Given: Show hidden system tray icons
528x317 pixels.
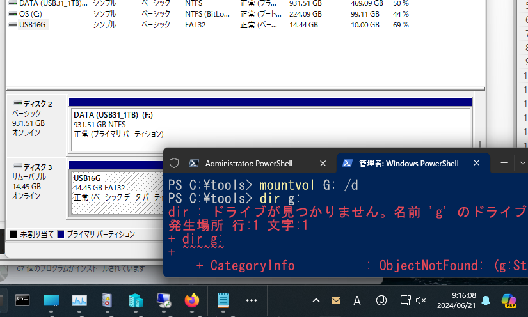Looking at the screenshot, I should pos(316,300).
